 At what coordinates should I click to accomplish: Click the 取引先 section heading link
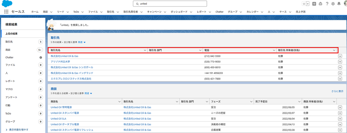coord(55,38)
